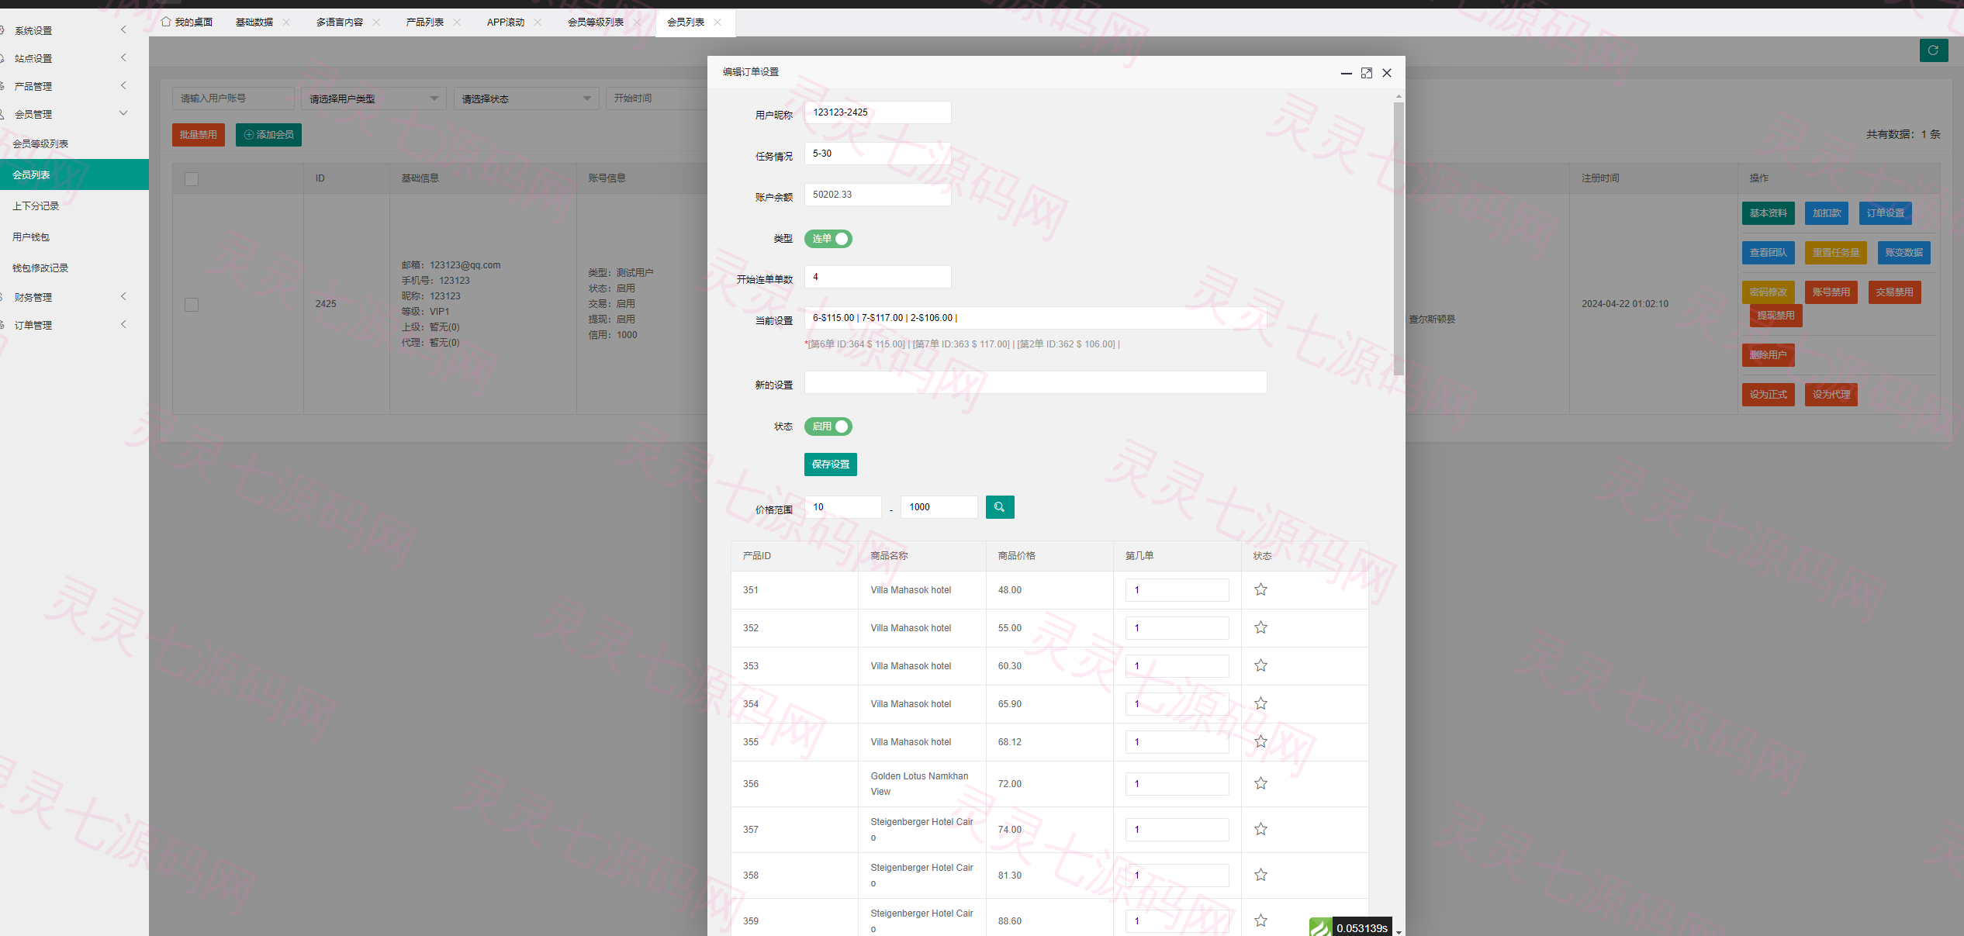Click the 开始连单单数 input field
This screenshot has width=1964, height=936.
877,277
